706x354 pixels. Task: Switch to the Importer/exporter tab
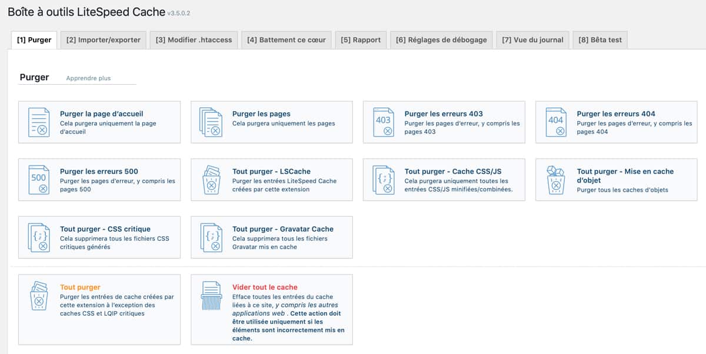[103, 40]
